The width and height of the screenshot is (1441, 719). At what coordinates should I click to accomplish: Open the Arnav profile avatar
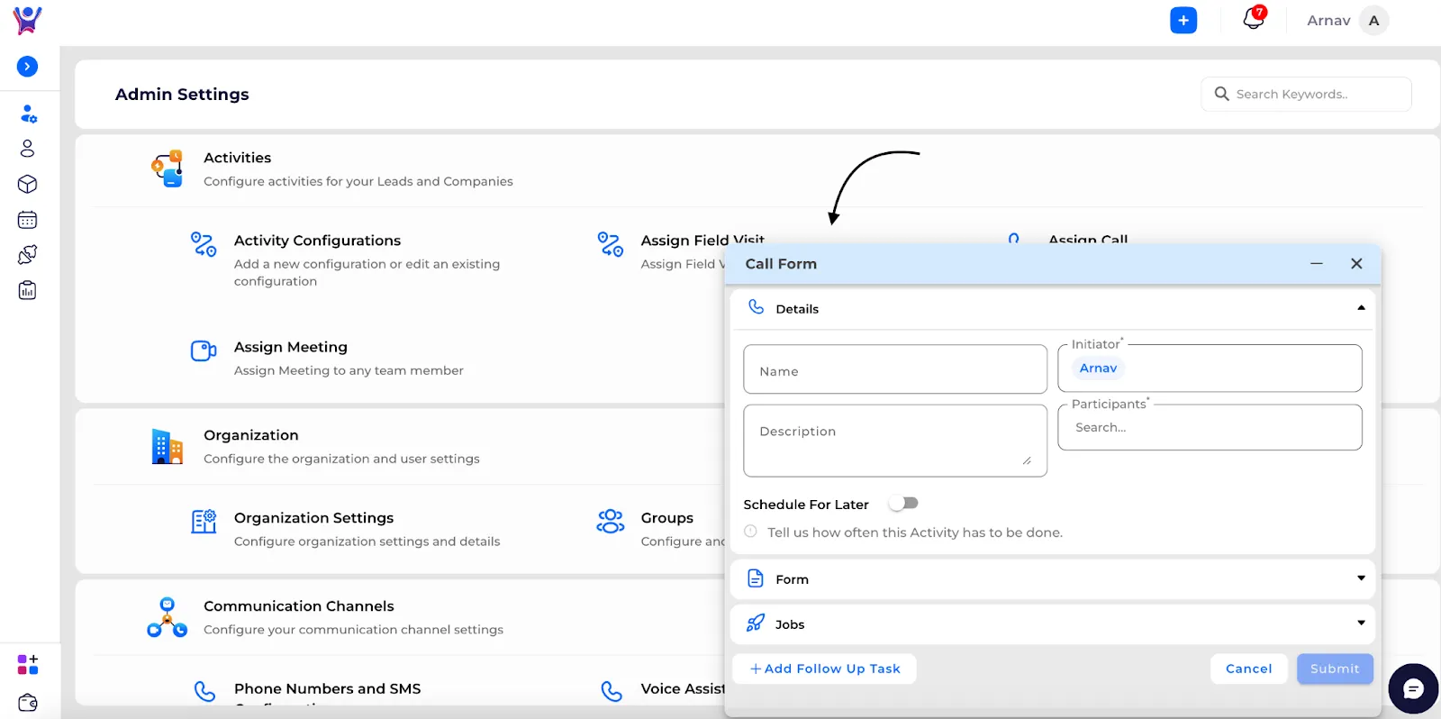tap(1373, 21)
